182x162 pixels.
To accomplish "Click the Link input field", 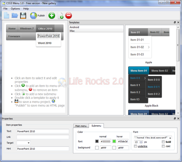I will click(x=43, y=137).
